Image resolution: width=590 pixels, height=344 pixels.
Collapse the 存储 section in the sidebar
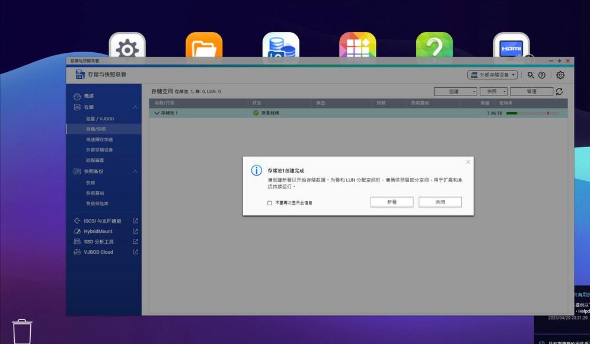point(135,107)
